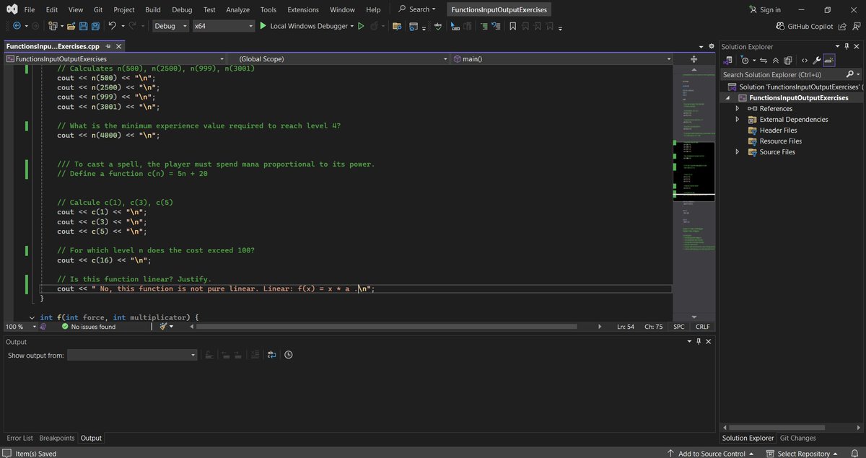Collapse the f(int force...) function outline
Viewport: 866px width, 458px height.
[x=32, y=317]
